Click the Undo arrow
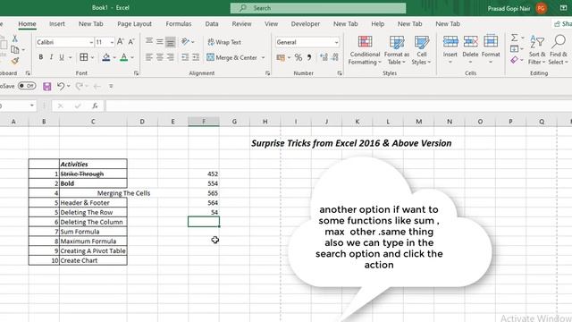Viewport: 572px width, 322px height. click(61, 86)
